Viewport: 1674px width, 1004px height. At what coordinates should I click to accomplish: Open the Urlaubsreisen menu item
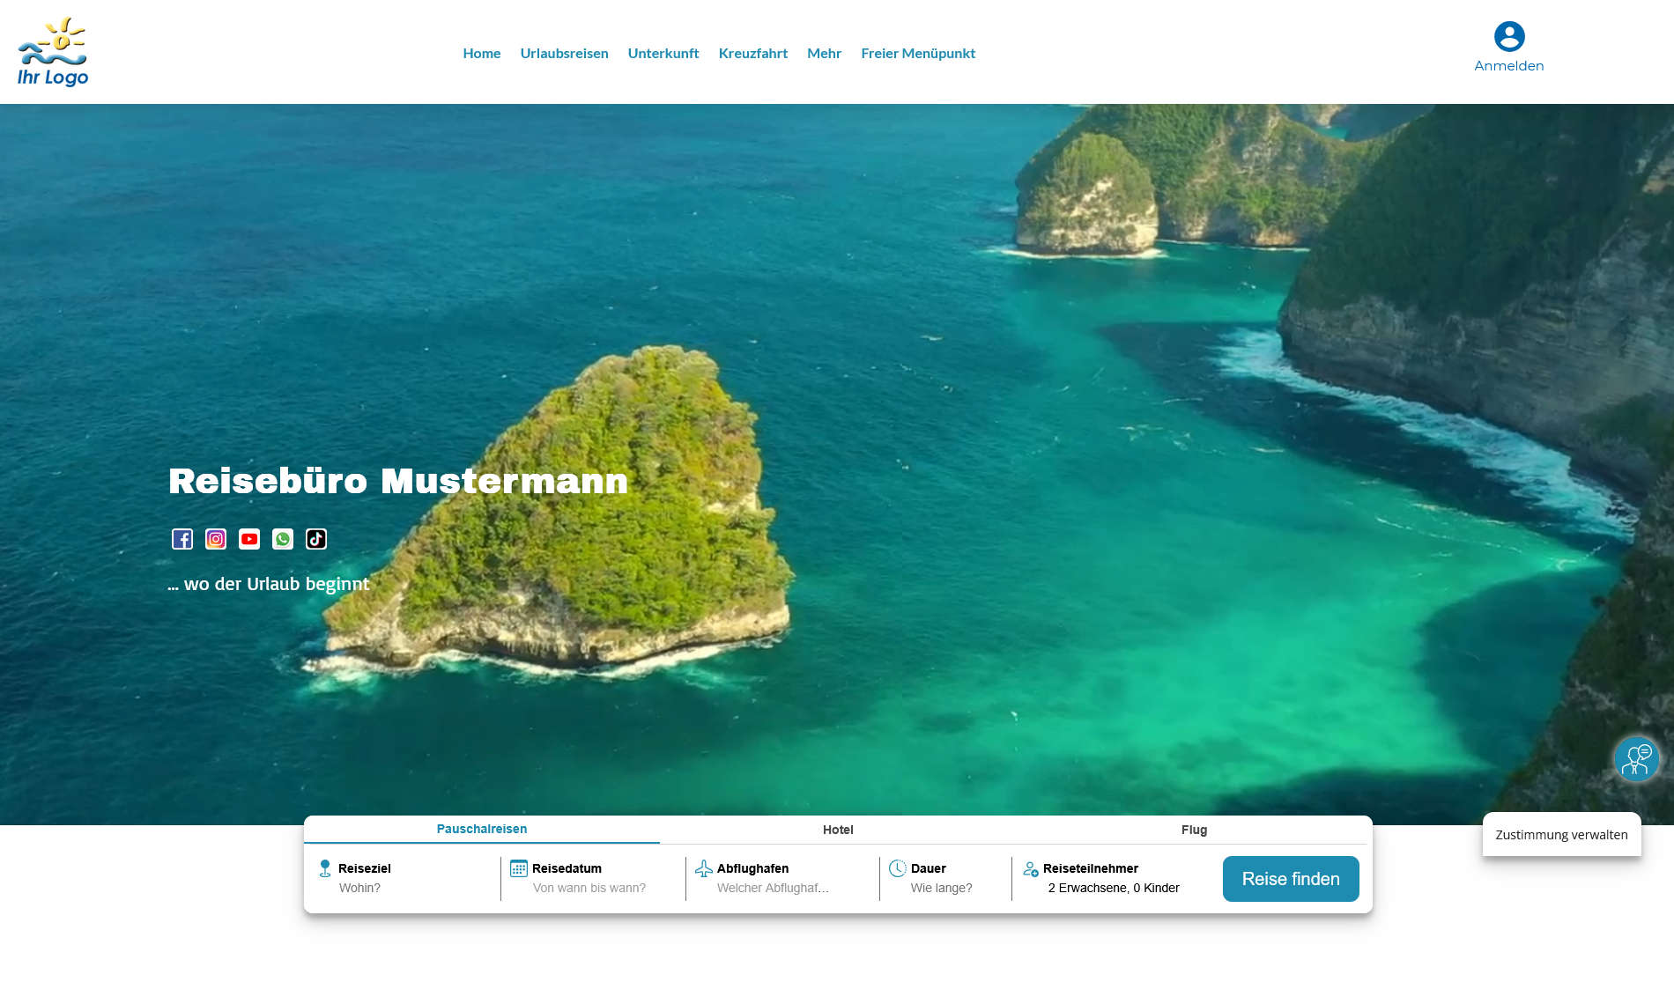pos(564,53)
